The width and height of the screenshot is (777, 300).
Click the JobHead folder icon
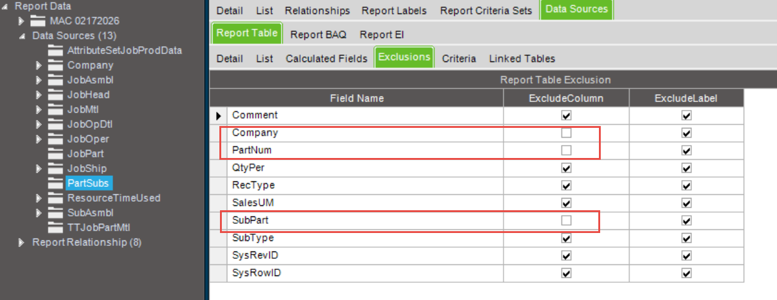coord(56,95)
